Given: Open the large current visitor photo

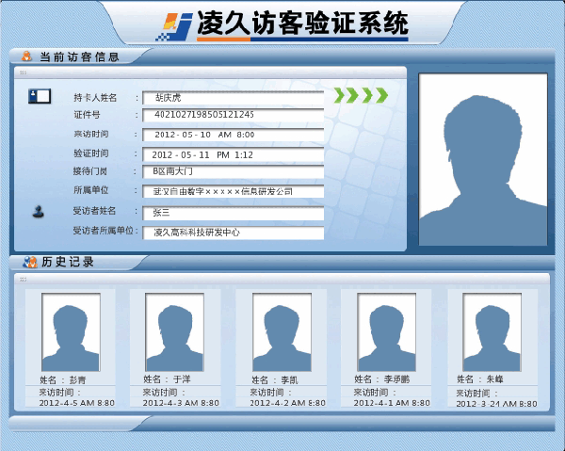Looking at the screenshot, I should tap(483, 159).
